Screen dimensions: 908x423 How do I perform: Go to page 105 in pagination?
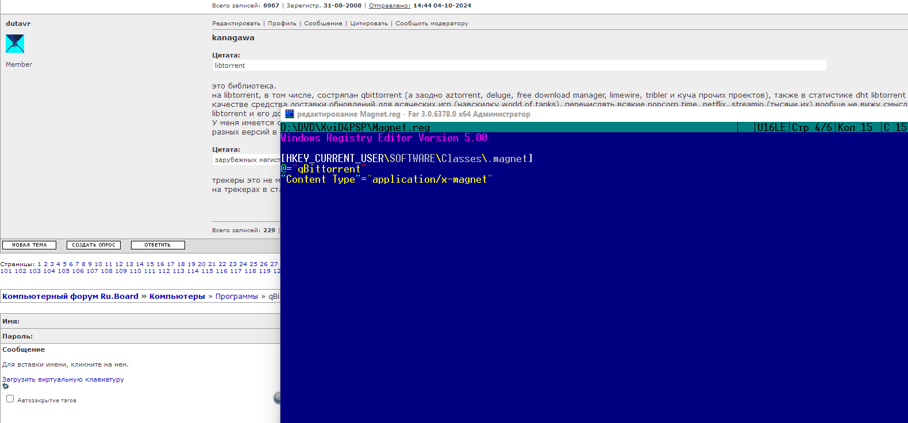pyautogui.click(x=63, y=271)
